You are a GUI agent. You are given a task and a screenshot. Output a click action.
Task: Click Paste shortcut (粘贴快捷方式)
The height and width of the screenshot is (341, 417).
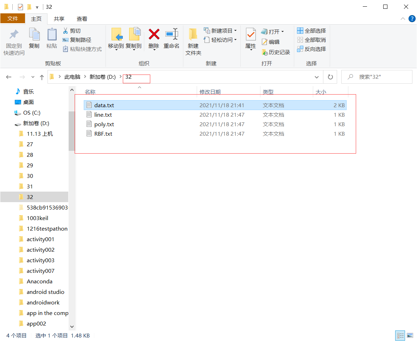(82, 49)
